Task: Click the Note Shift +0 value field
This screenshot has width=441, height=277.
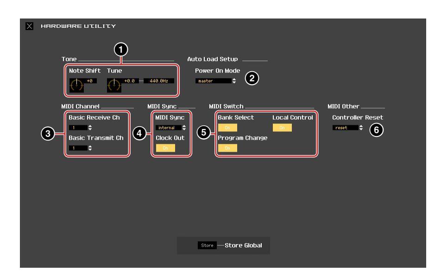Action: pos(90,81)
